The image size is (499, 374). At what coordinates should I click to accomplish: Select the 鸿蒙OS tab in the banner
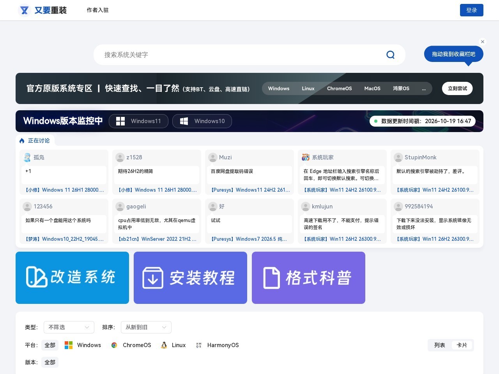401,88
